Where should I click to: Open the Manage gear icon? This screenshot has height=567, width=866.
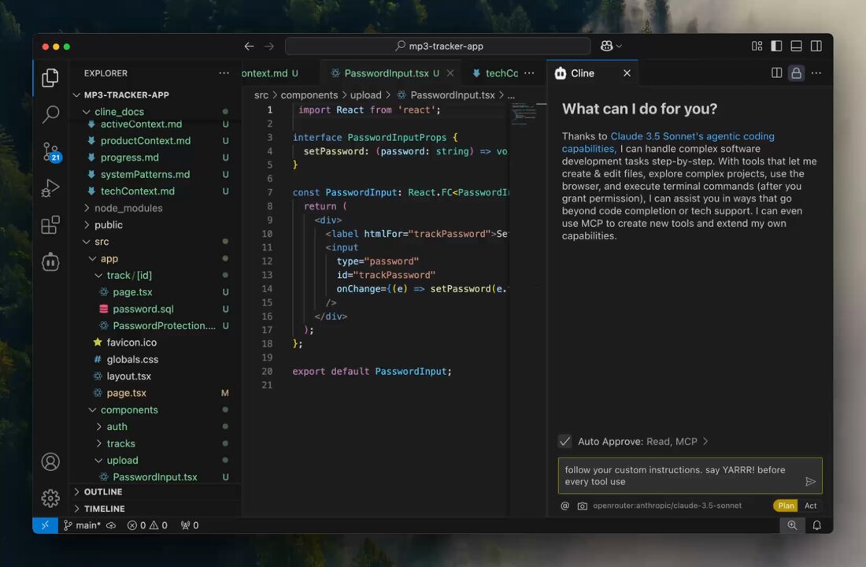50,498
